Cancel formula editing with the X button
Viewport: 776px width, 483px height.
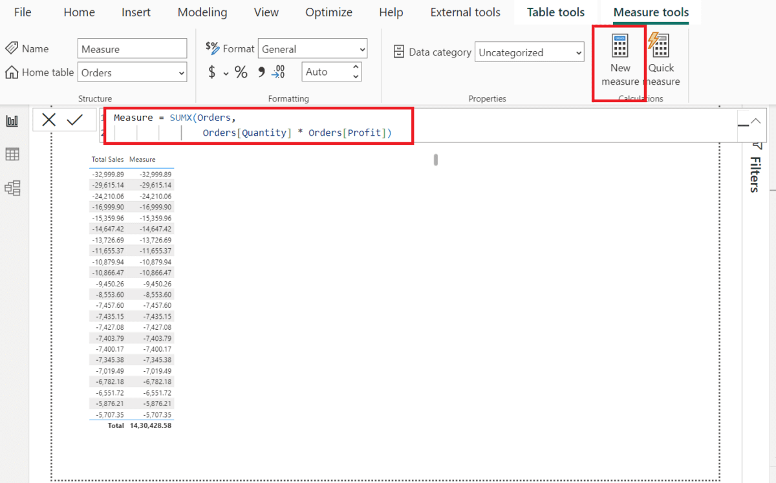point(49,119)
